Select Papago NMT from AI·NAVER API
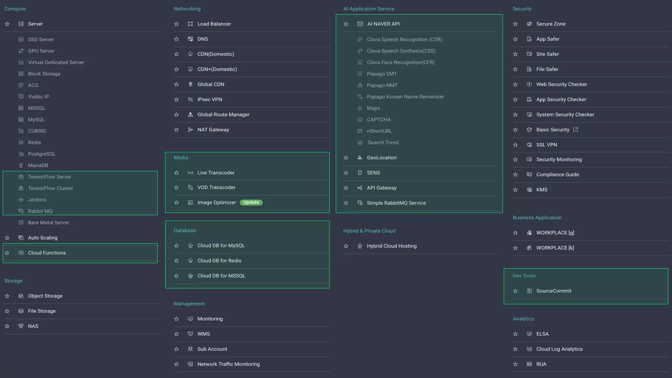Viewport: 672px width, 378px height. click(382, 85)
